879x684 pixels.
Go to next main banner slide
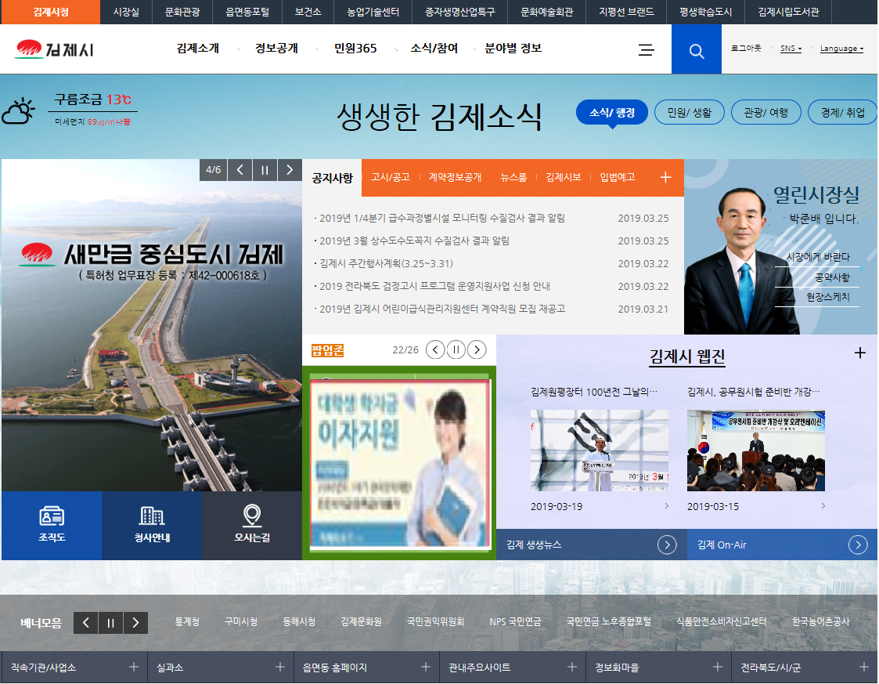click(x=290, y=170)
